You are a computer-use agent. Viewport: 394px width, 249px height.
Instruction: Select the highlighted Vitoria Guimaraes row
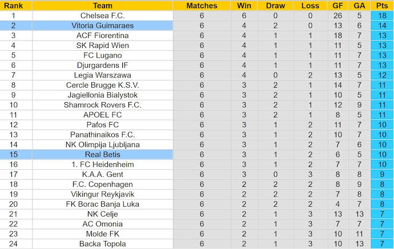click(x=102, y=26)
